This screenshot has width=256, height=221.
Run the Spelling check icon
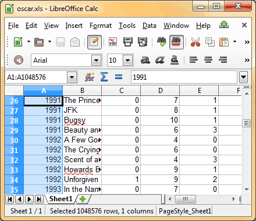[162, 42]
